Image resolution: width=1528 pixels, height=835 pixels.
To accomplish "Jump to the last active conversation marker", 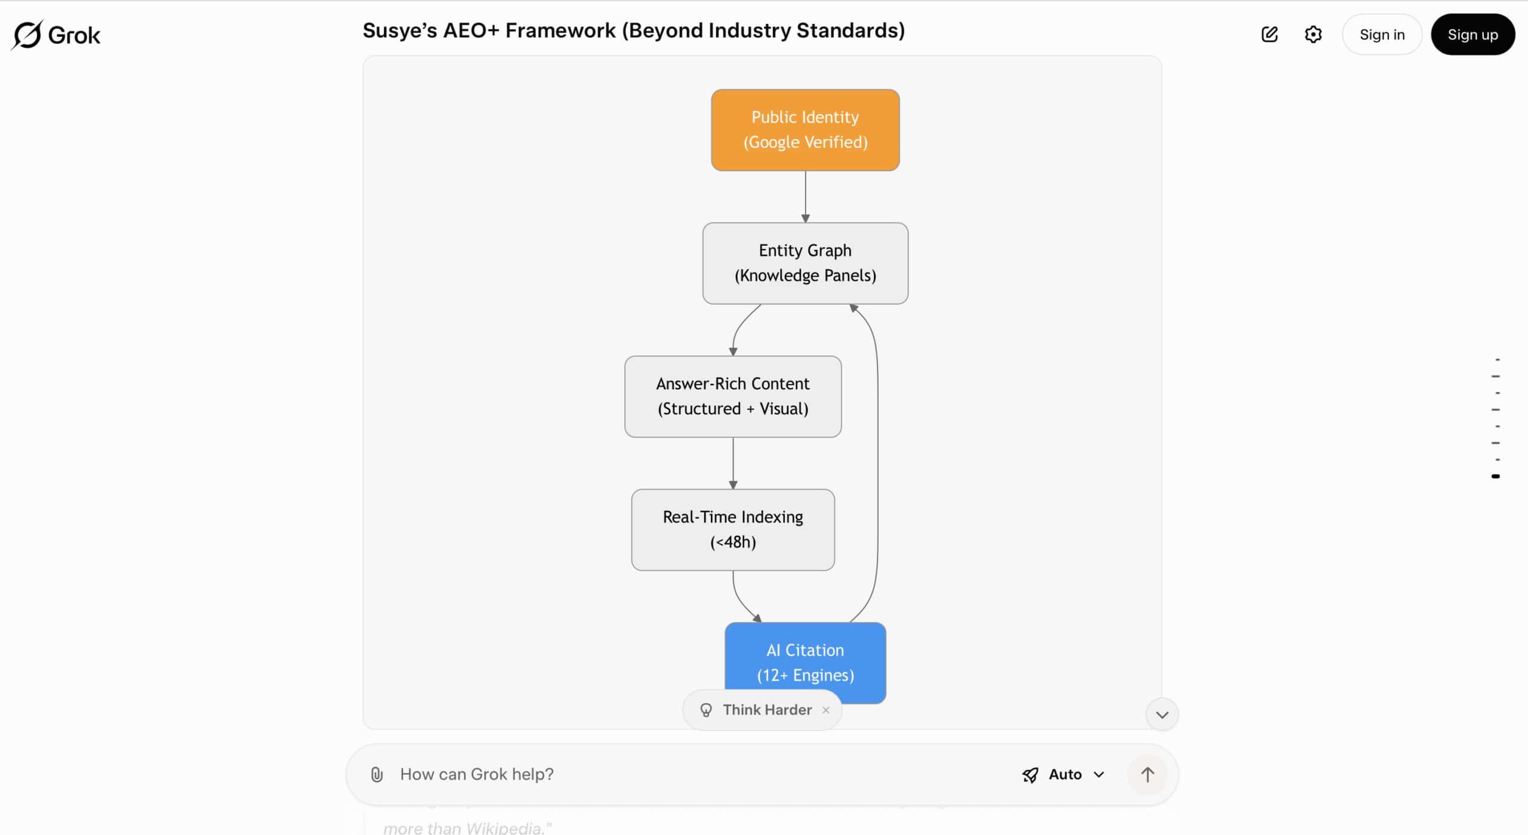I will [1496, 476].
